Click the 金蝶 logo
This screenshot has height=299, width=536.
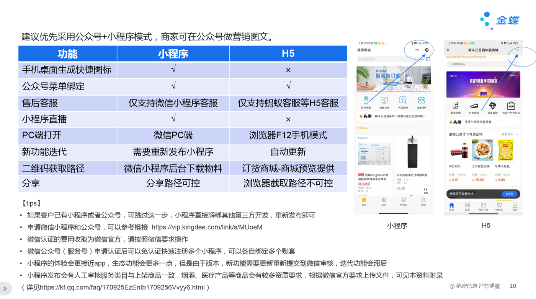(x=499, y=20)
